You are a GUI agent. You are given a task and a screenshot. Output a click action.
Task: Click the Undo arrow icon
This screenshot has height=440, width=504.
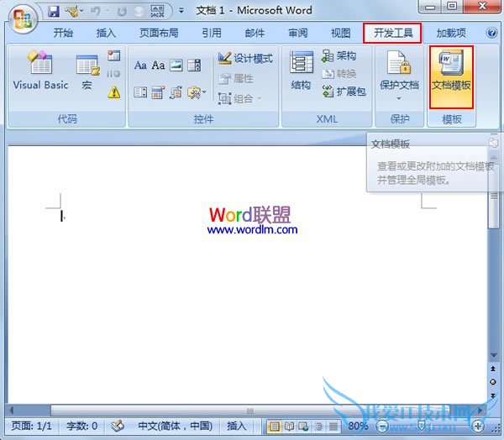click(x=96, y=12)
